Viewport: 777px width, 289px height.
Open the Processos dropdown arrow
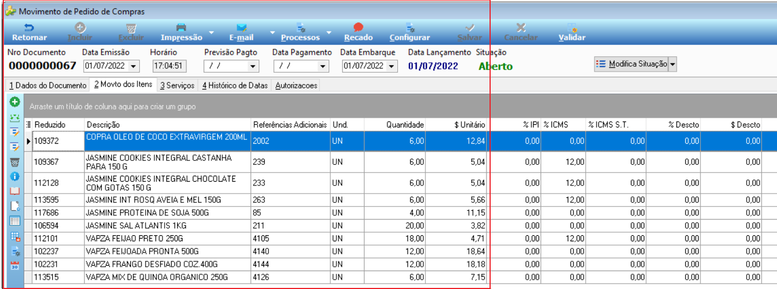[x=329, y=33]
